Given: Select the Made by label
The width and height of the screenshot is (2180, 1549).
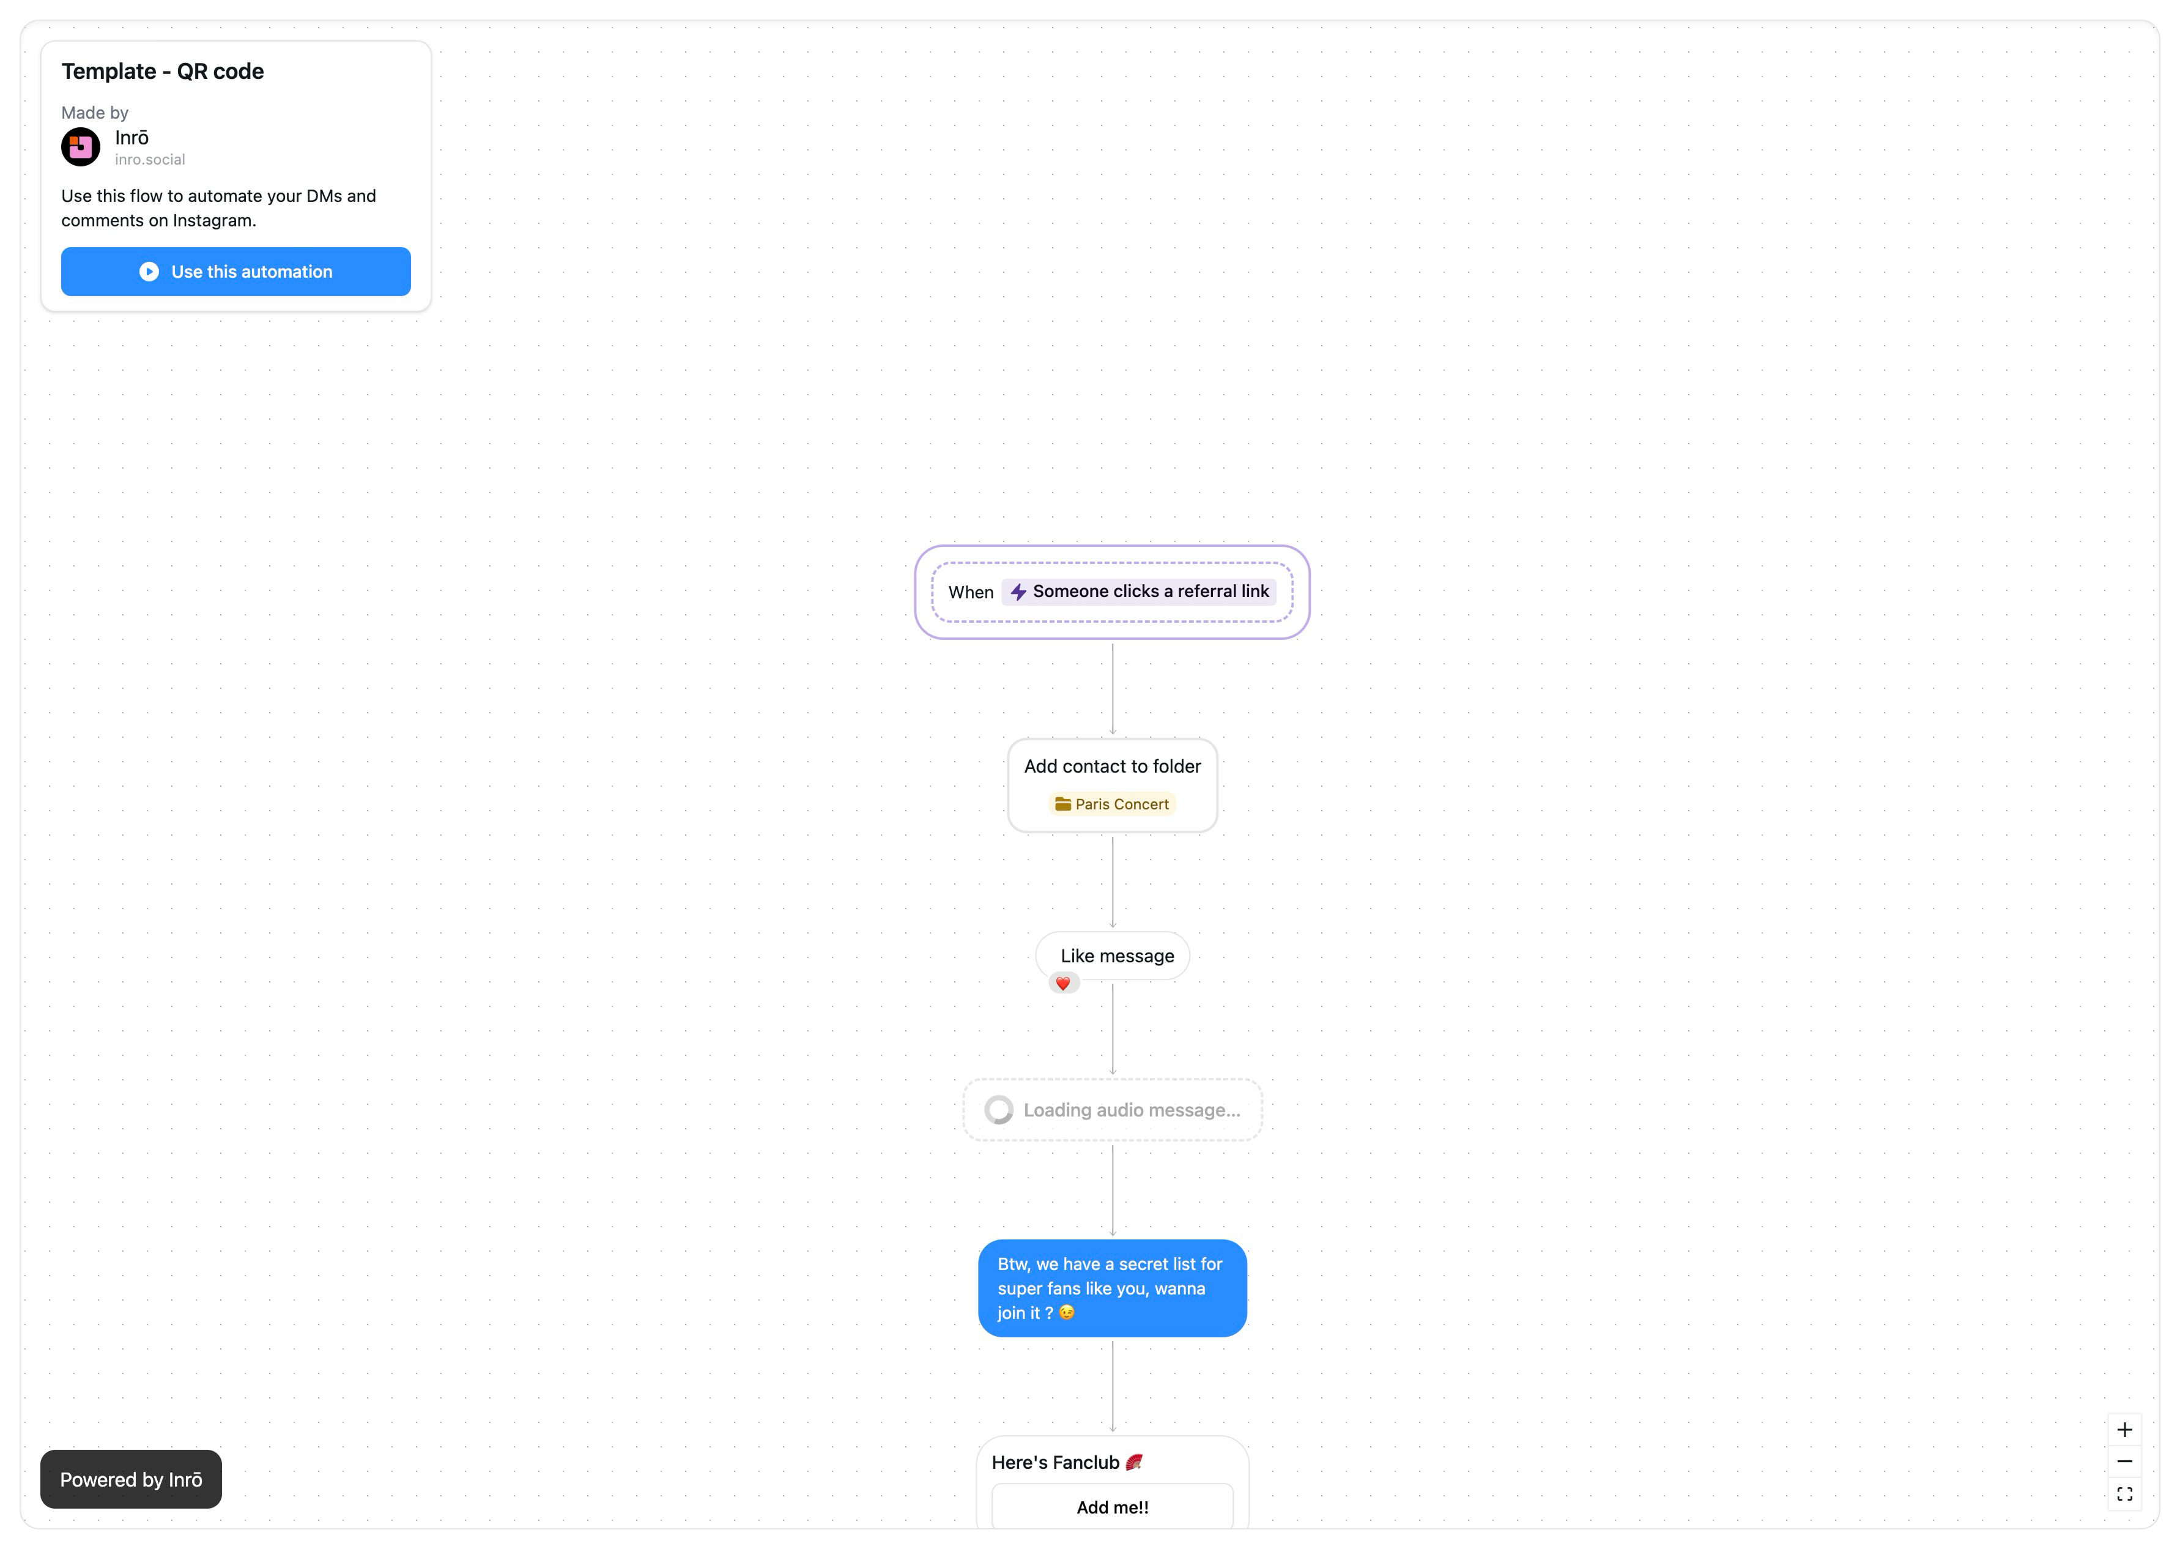Looking at the screenshot, I should pos(94,113).
